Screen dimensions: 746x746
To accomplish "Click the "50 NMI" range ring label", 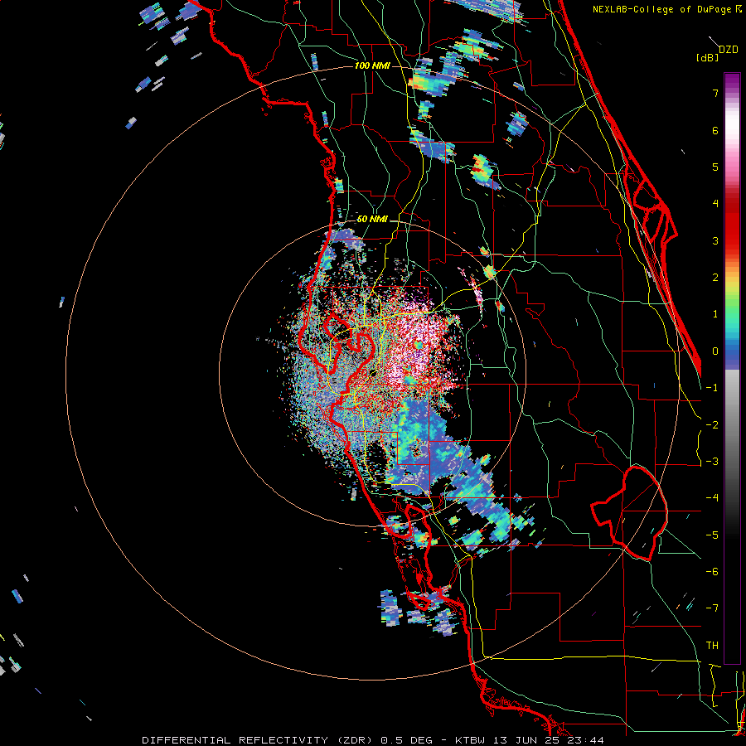I will 372,220.
